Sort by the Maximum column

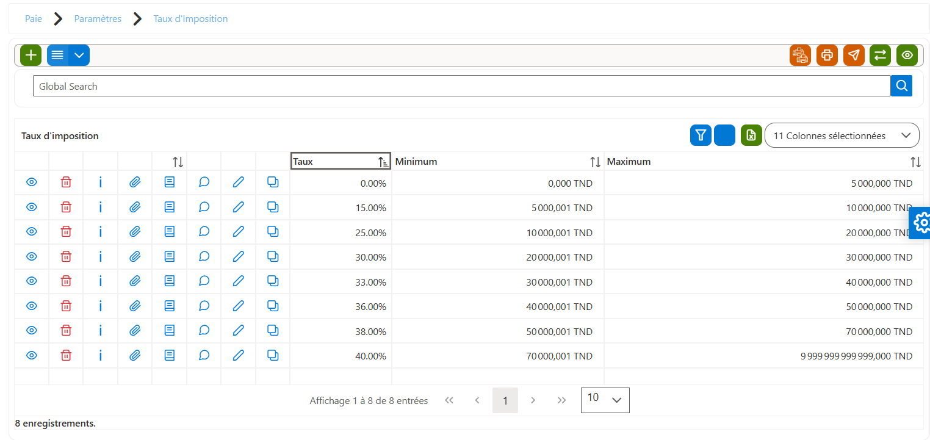click(763, 161)
